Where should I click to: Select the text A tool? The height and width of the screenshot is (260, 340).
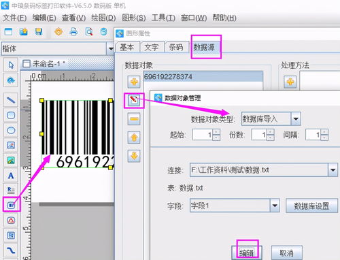tap(11, 176)
